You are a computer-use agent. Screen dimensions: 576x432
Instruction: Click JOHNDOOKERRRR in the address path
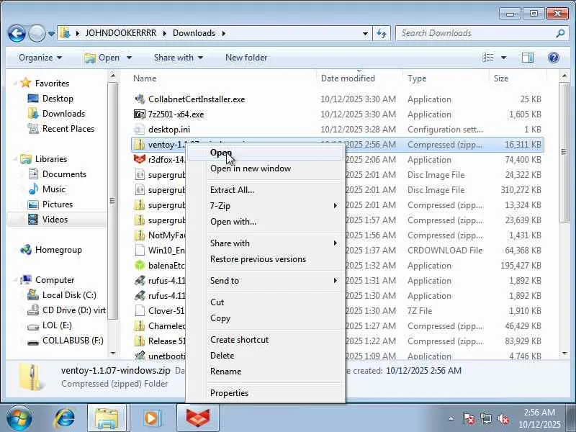[120, 33]
